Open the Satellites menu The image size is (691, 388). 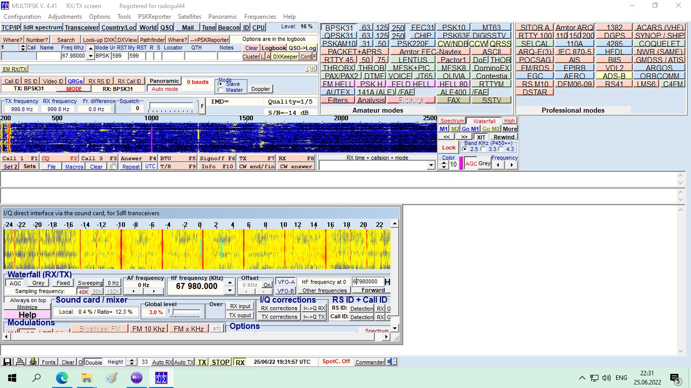[189, 17]
